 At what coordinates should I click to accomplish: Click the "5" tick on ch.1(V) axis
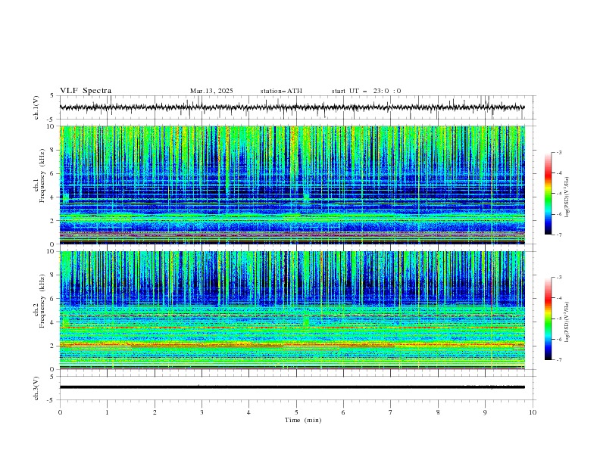click(52, 95)
